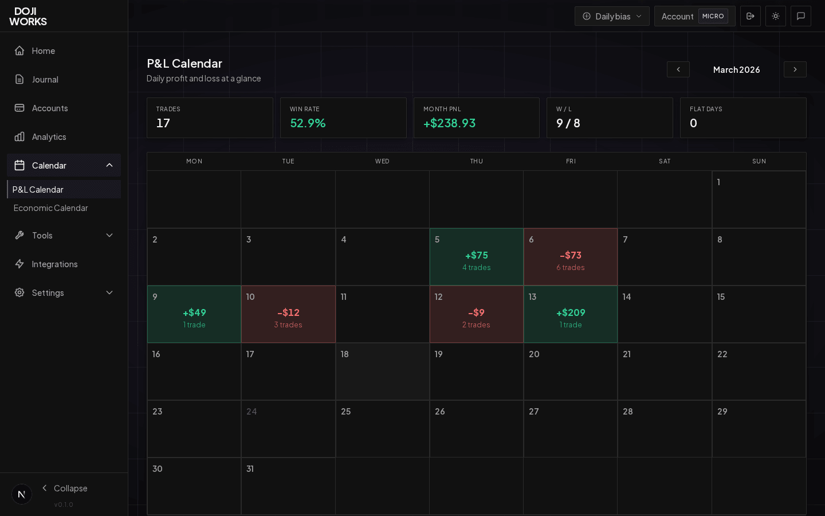Image resolution: width=825 pixels, height=516 pixels.
Task: Click the sign-out icon in the top bar
Action: pos(751,16)
